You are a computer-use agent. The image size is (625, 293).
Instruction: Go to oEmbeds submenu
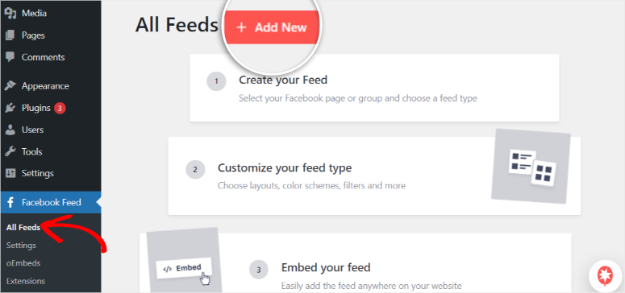[x=23, y=263]
